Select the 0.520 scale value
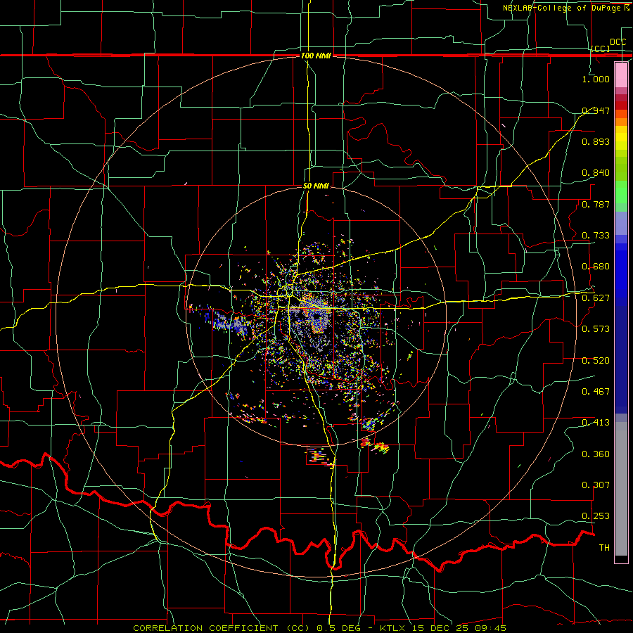The width and height of the screenshot is (633, 633). [x=596, y=361]
